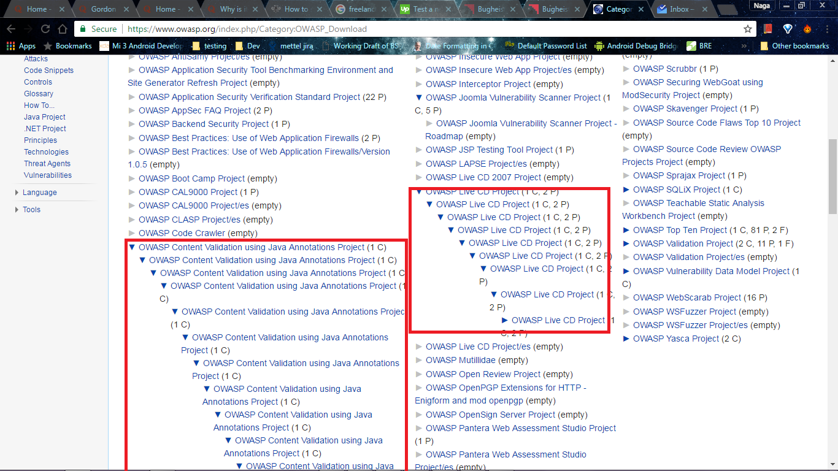Click the page's vertical scrollbar thumb
Screen dimensions: 838x471
833,177
